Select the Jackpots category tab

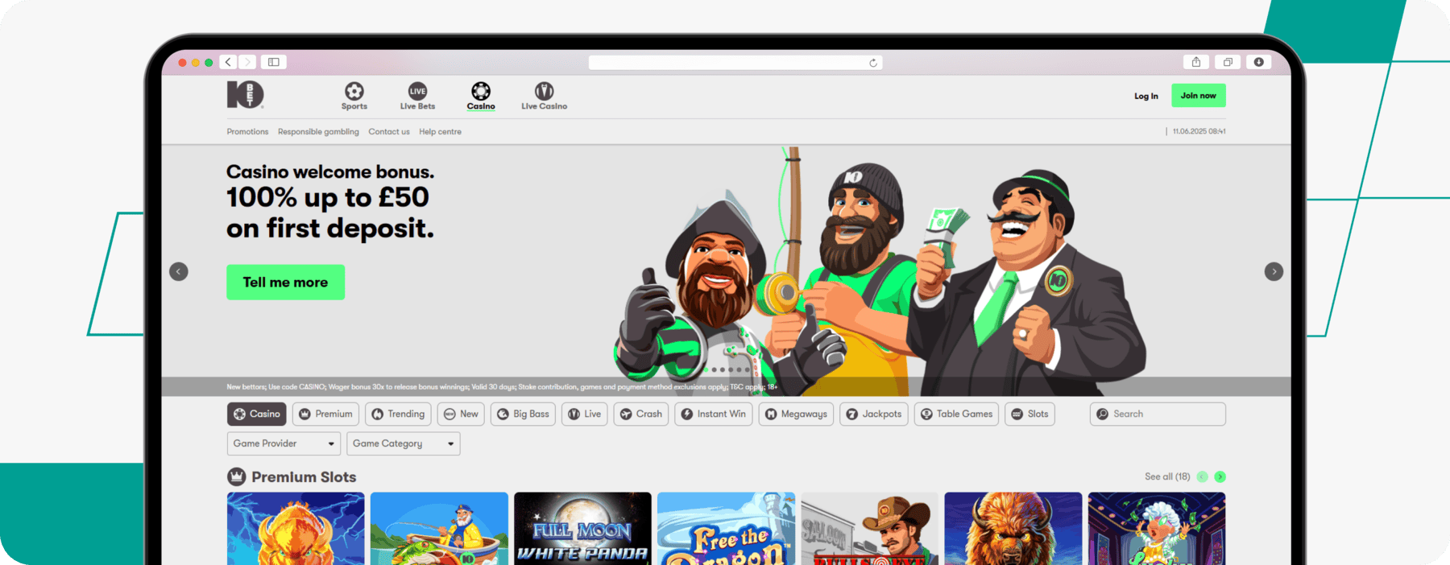click(874, 414)
